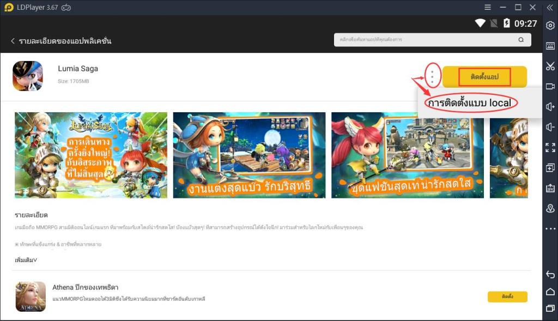
Task: Focus the app search input field
Action: click(x=432, y=39)
